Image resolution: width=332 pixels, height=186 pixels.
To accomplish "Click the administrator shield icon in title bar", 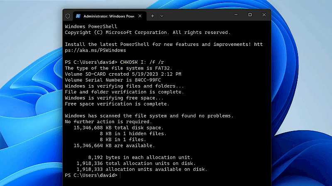I will [68, 16].
